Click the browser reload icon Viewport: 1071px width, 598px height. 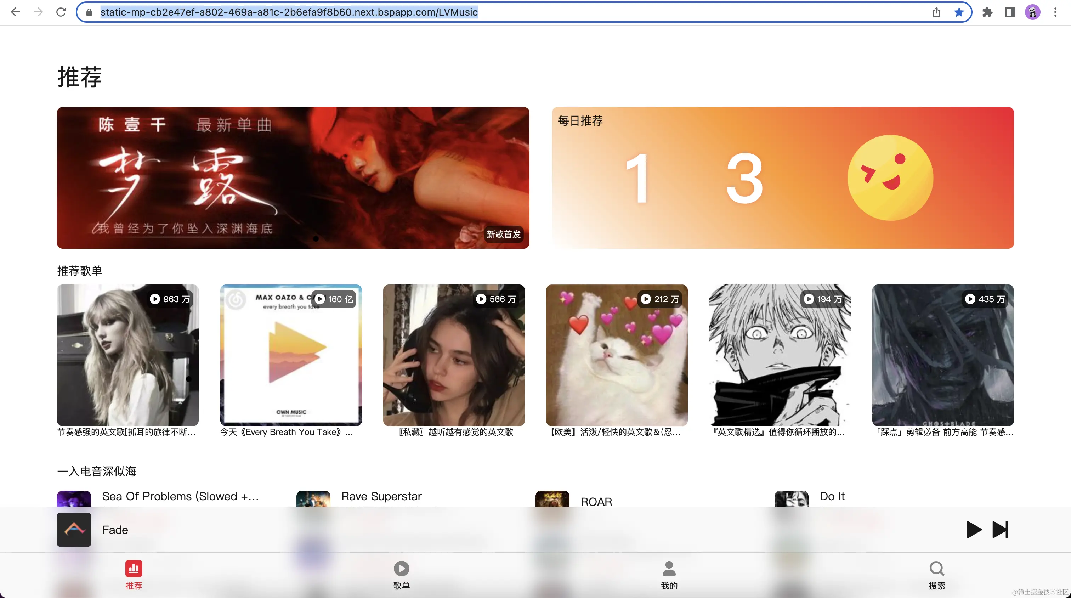pos(61,12)
